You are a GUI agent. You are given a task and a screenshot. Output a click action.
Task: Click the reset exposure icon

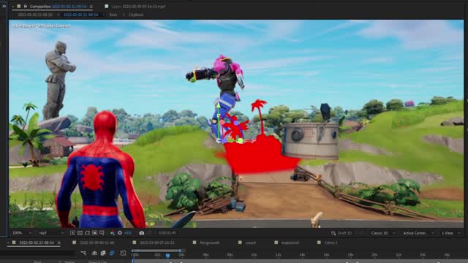coord(120,233)
